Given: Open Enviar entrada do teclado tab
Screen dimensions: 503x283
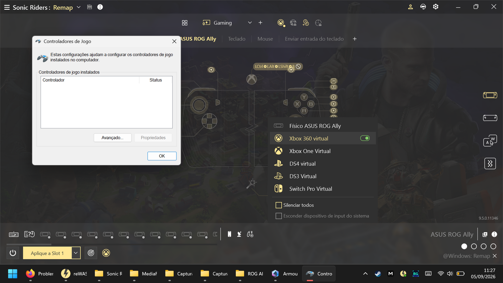Looking at the screenshot, I should click(x=314, y=39).
